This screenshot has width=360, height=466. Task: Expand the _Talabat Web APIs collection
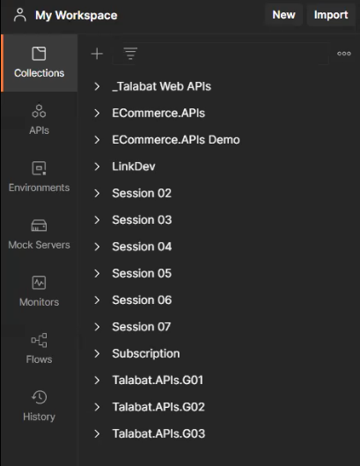(x=97, y=86)
